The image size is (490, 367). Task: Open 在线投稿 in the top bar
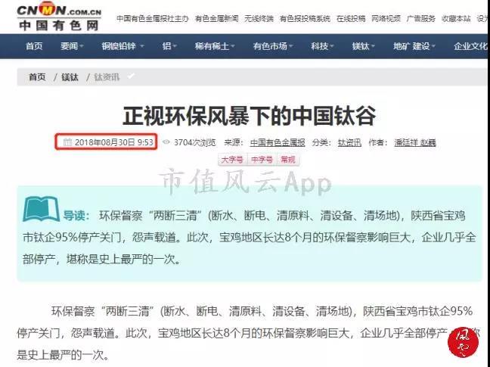(x=350, y=18)
